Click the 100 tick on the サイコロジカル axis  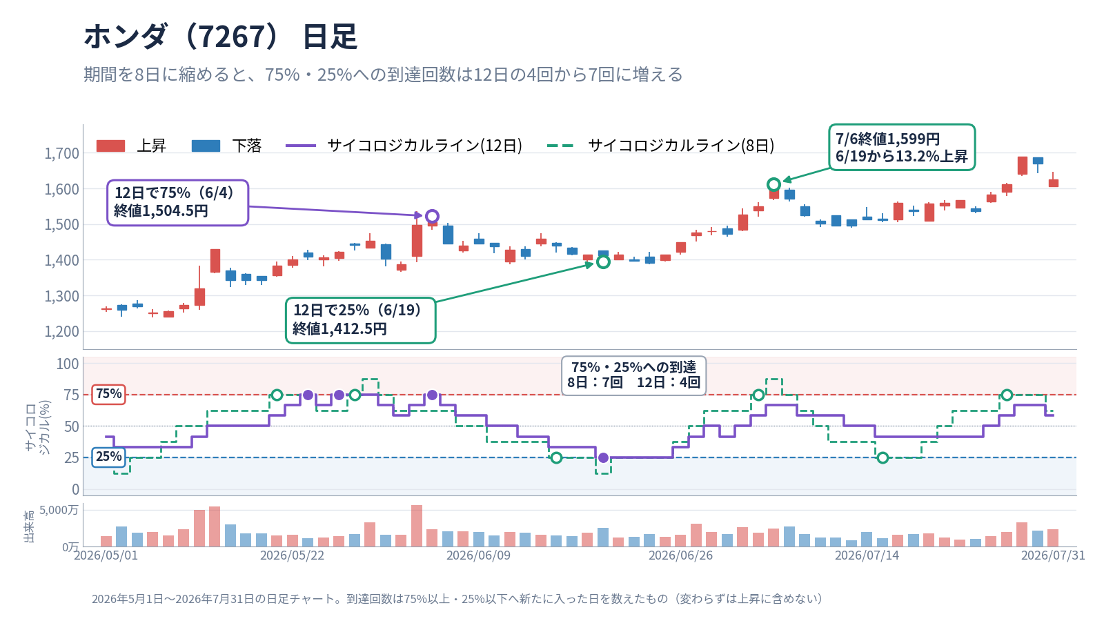pyautogui.click(x=68, y=364)
